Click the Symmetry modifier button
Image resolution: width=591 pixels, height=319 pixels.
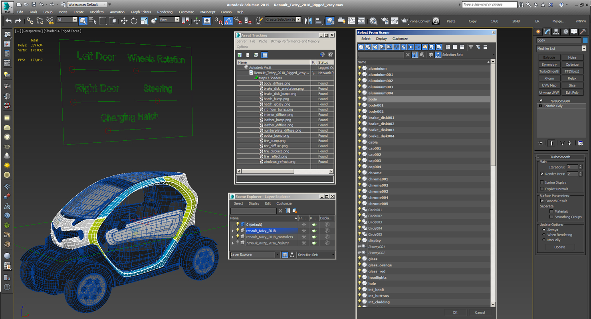pyautogui.click(x=549, y=65)
